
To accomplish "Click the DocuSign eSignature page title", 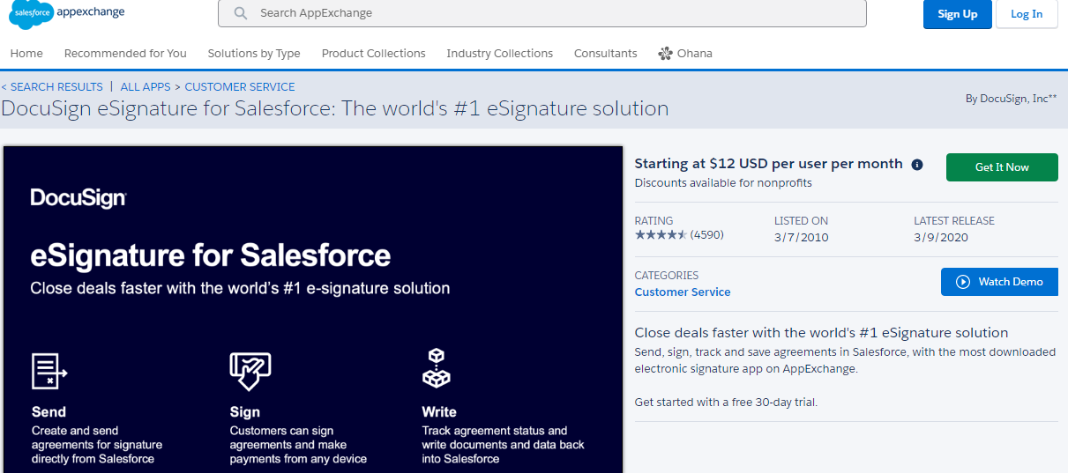I will 335,109.
